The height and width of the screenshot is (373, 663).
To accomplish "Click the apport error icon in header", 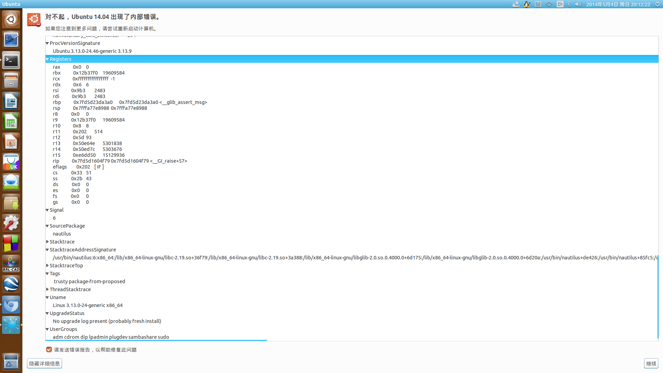I will (x=34, y=20).
